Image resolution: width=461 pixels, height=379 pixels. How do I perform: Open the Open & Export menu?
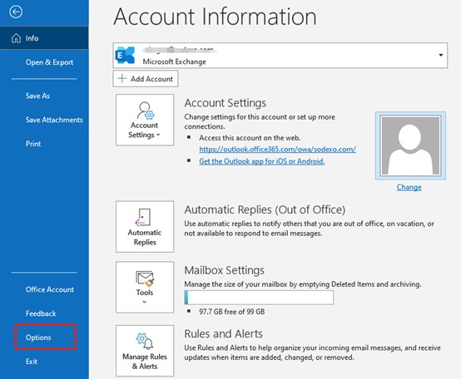click(x=49, y=62)
